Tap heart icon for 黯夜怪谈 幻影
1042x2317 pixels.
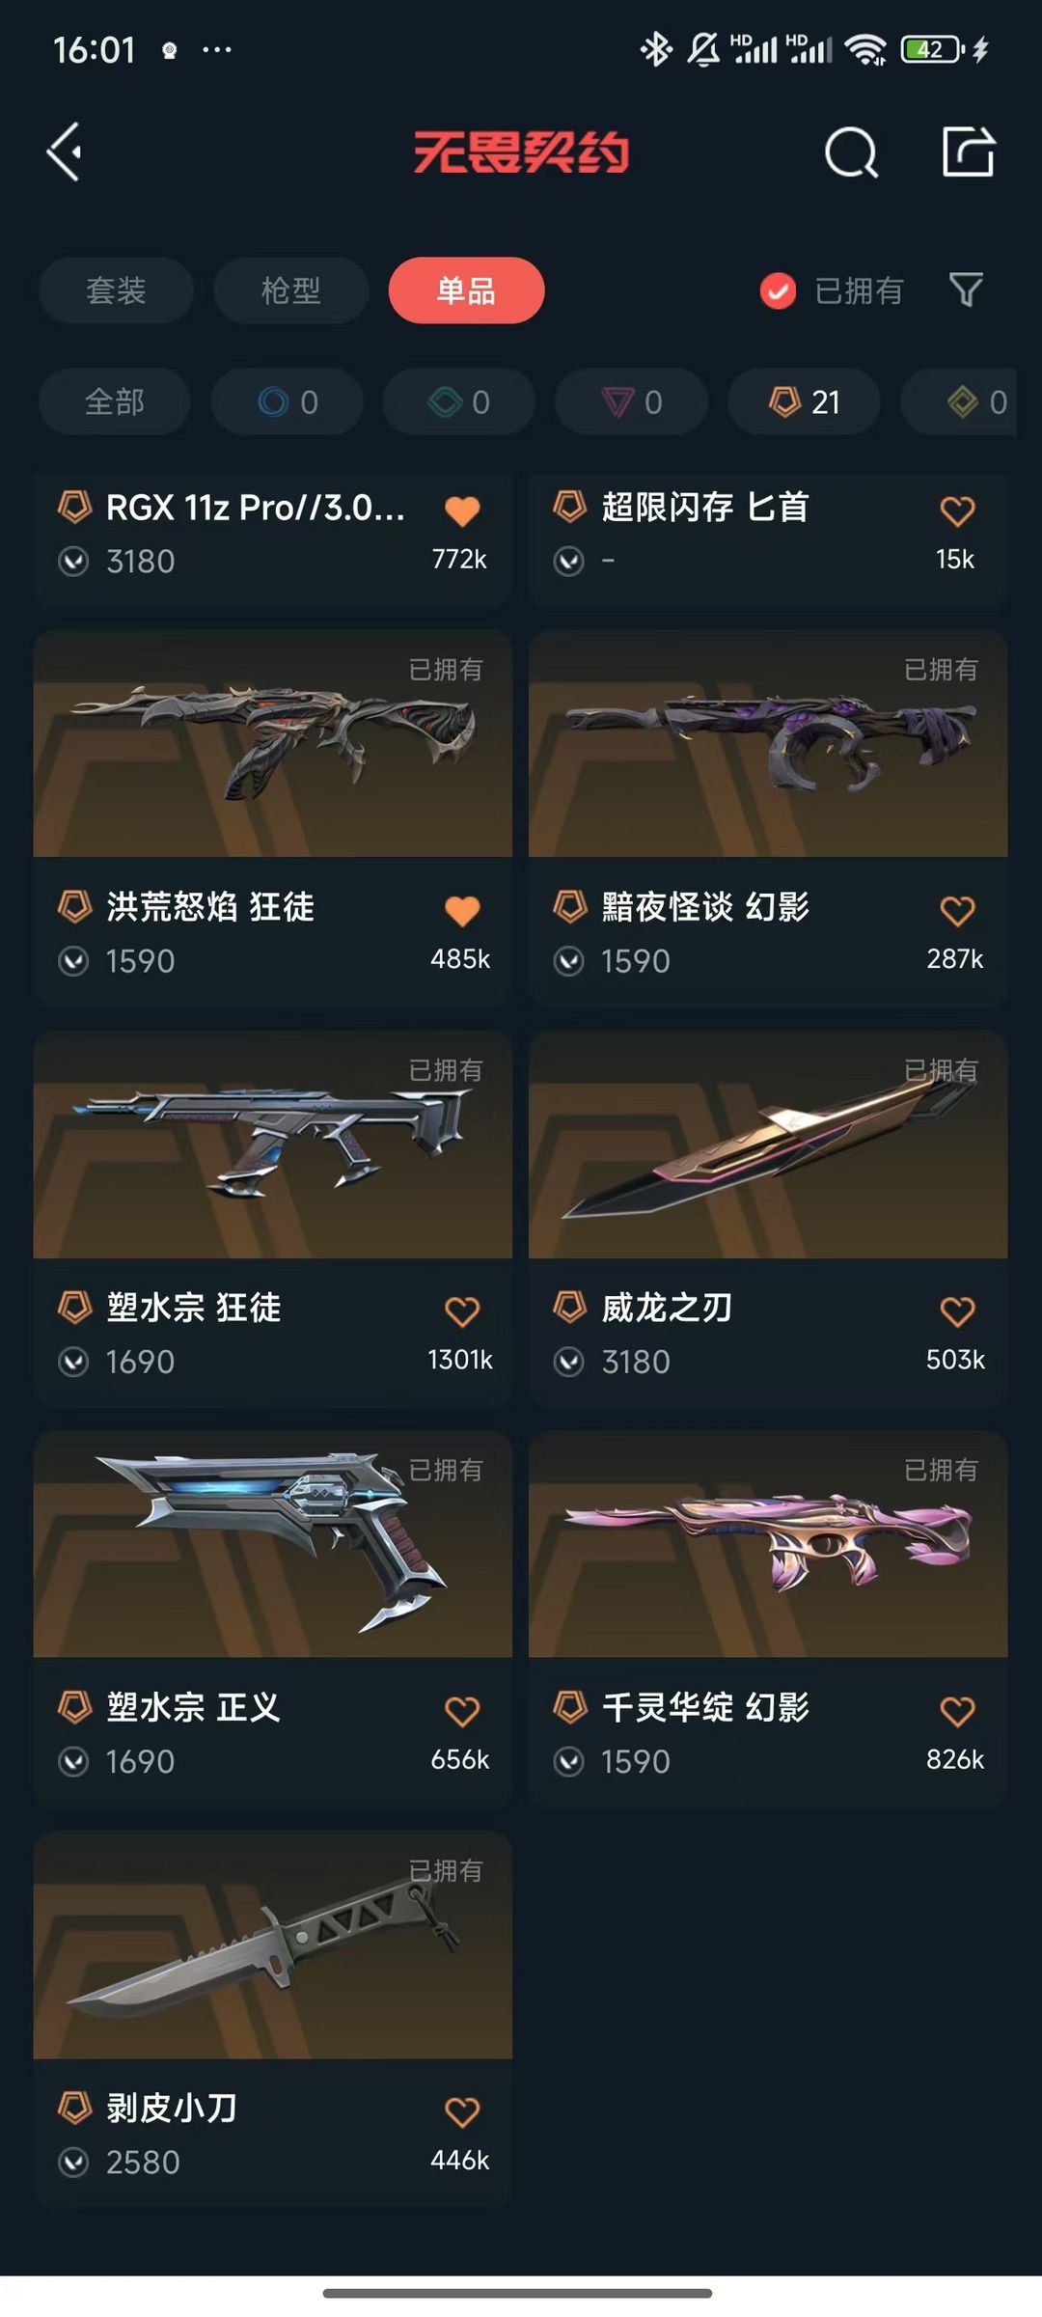pyautogui.click(x=957, y=911)
